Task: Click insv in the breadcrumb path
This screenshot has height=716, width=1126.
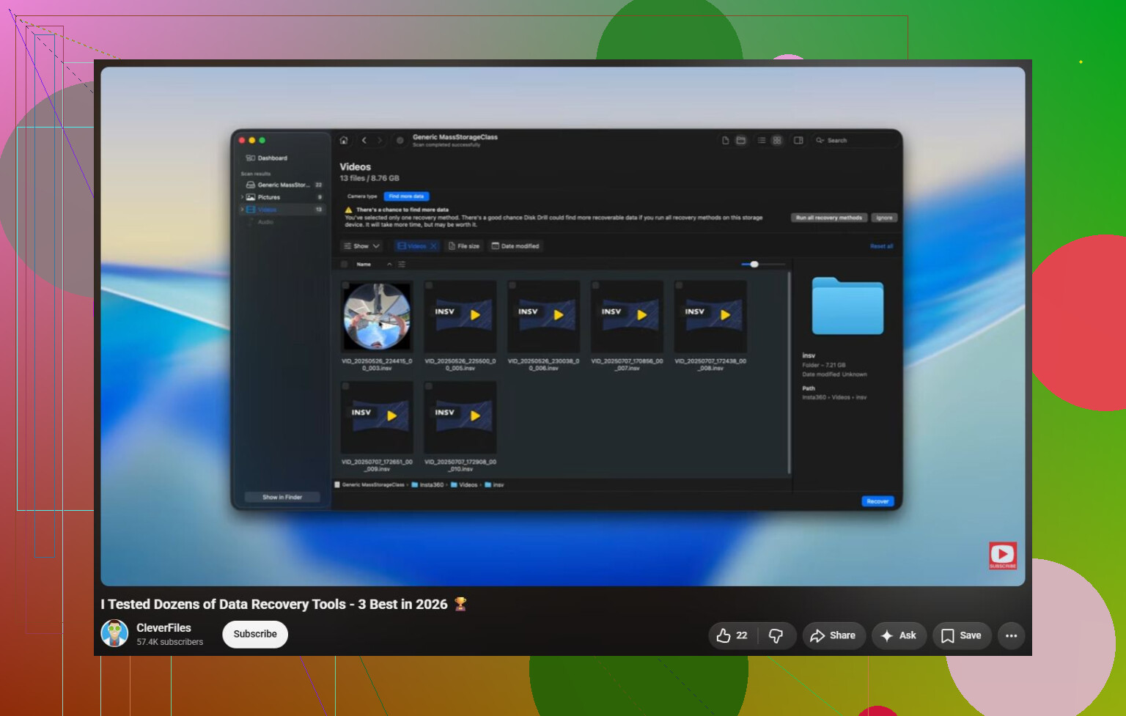Action: click(494, 484)
